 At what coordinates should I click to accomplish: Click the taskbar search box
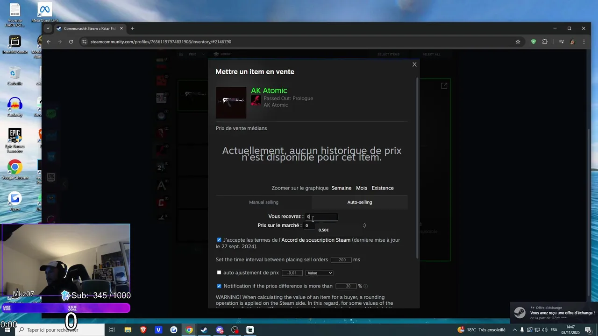(60, 330)
